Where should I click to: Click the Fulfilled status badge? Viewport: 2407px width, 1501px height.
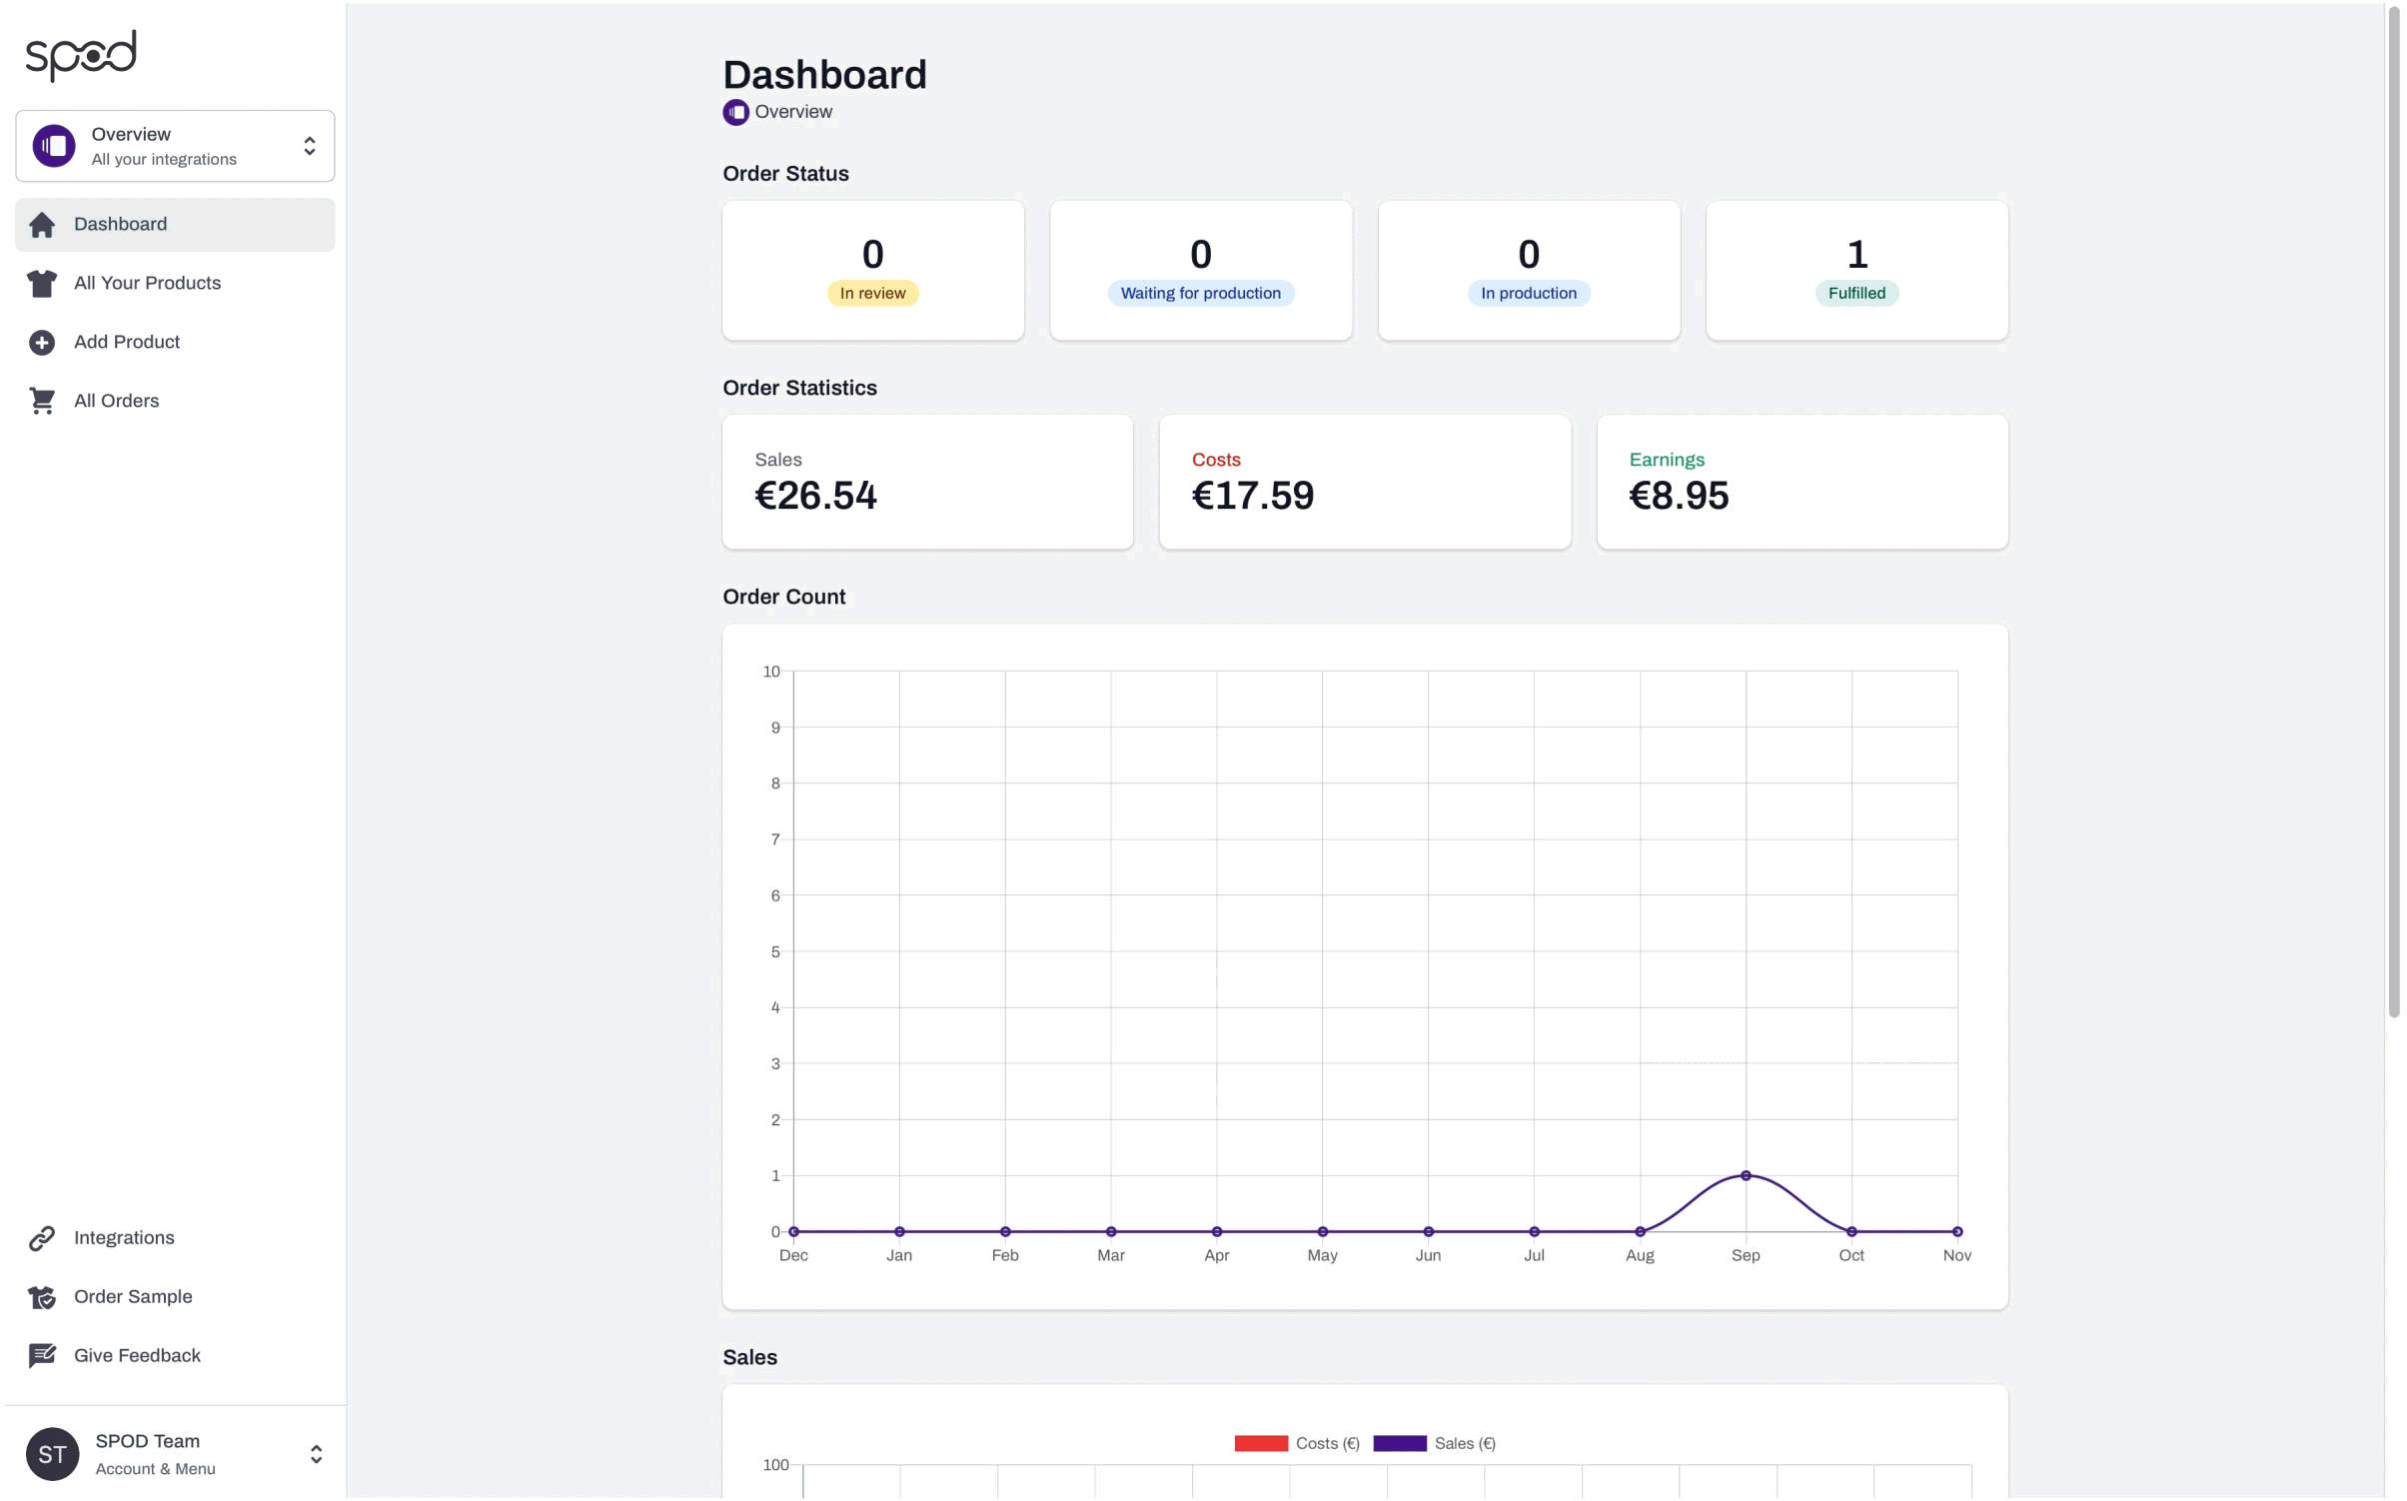click(1856, 294)
